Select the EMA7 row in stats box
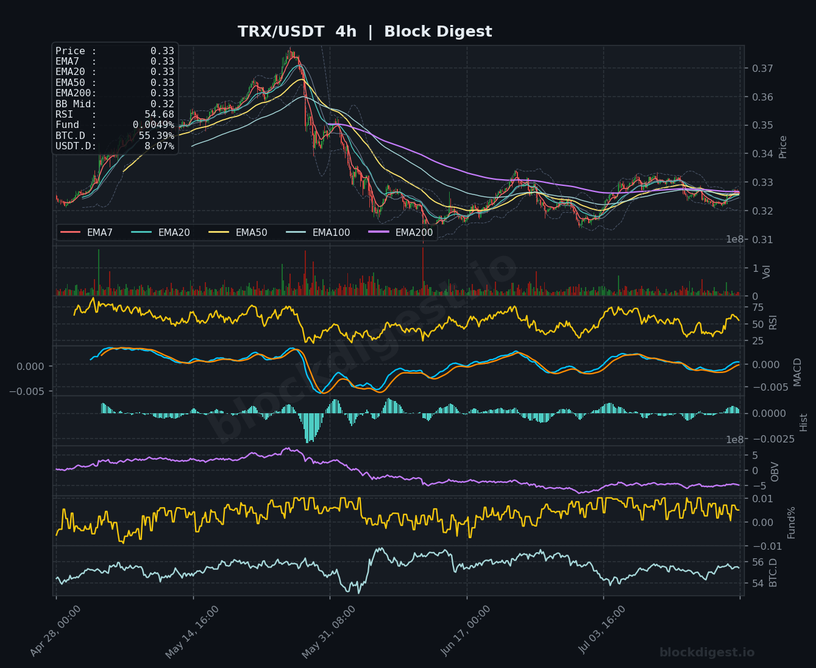Image resolution: width=816 pixels, height=668 pixels. (x=115, y=62)
